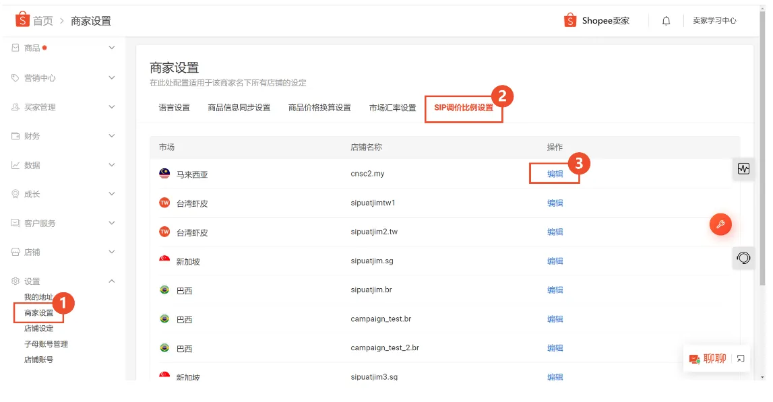Open the floating orange wrench tool
The image size is (773, 402).
pyautogui.click(x=720, y=224)
